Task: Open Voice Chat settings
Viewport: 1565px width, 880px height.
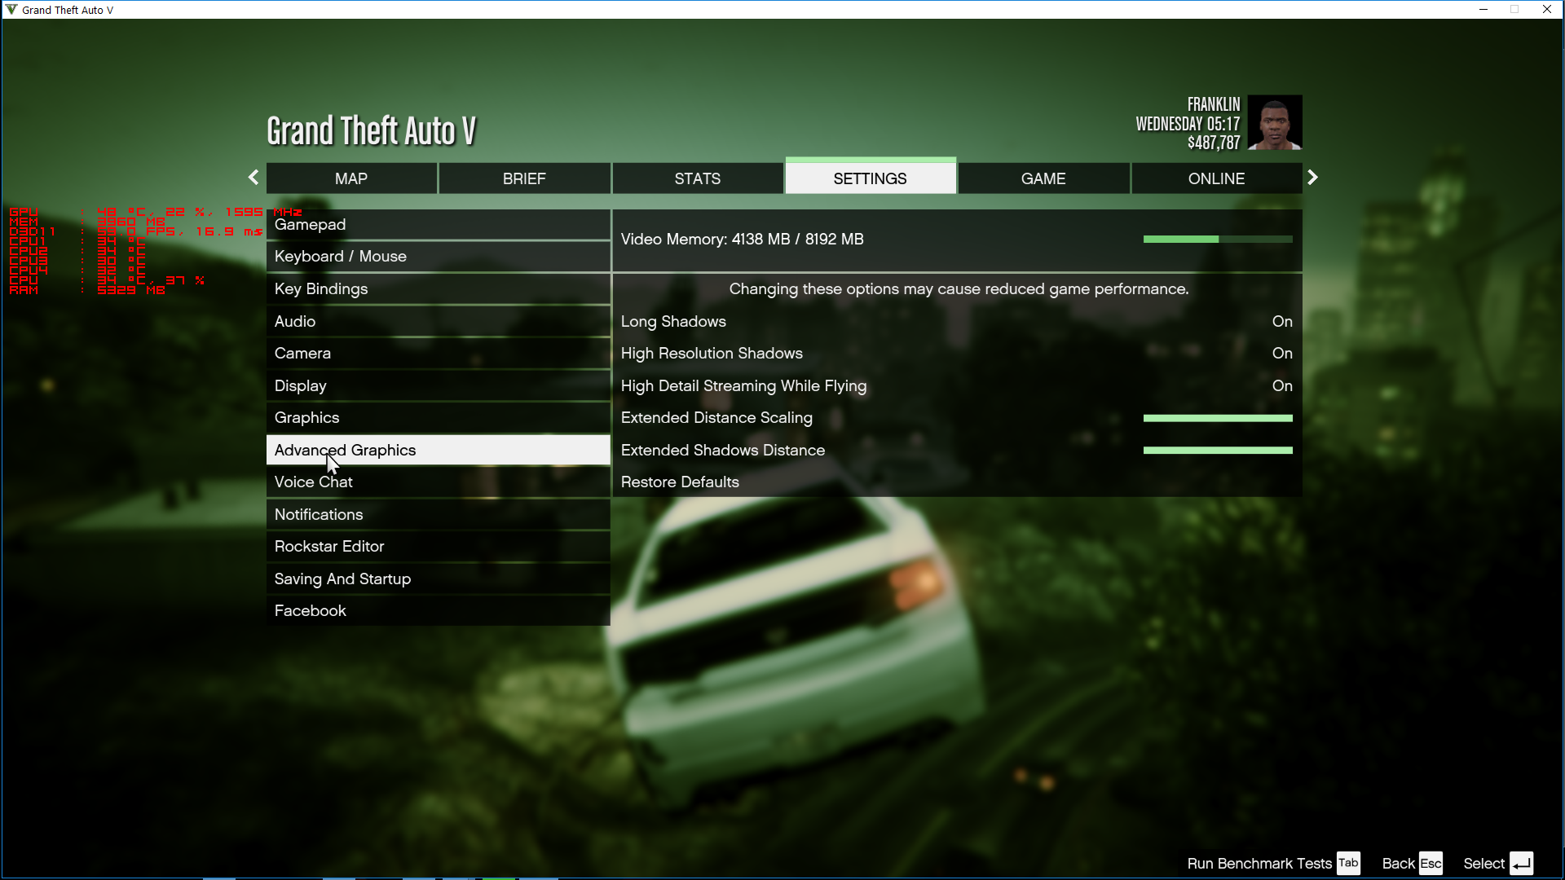Action: tap(439, 482)
